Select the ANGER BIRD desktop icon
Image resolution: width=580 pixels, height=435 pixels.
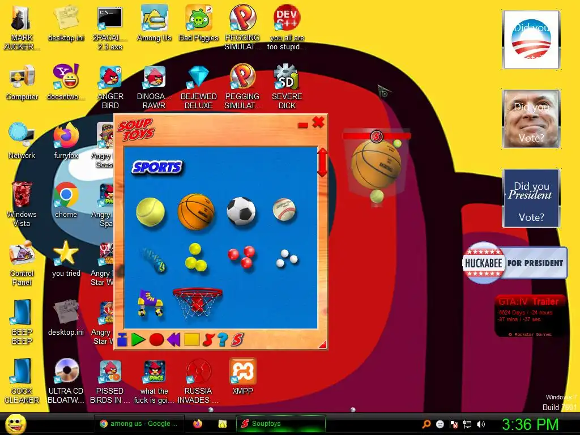click(110, 87)
